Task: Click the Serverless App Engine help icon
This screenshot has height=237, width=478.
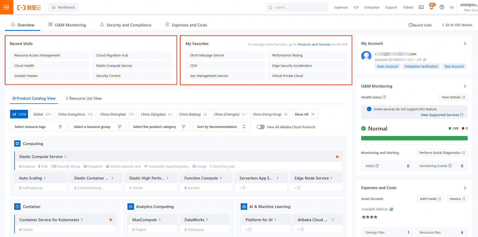Action: point(244,188)
